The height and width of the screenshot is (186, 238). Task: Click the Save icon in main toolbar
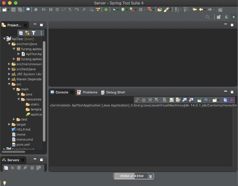[x=13, y=10]
